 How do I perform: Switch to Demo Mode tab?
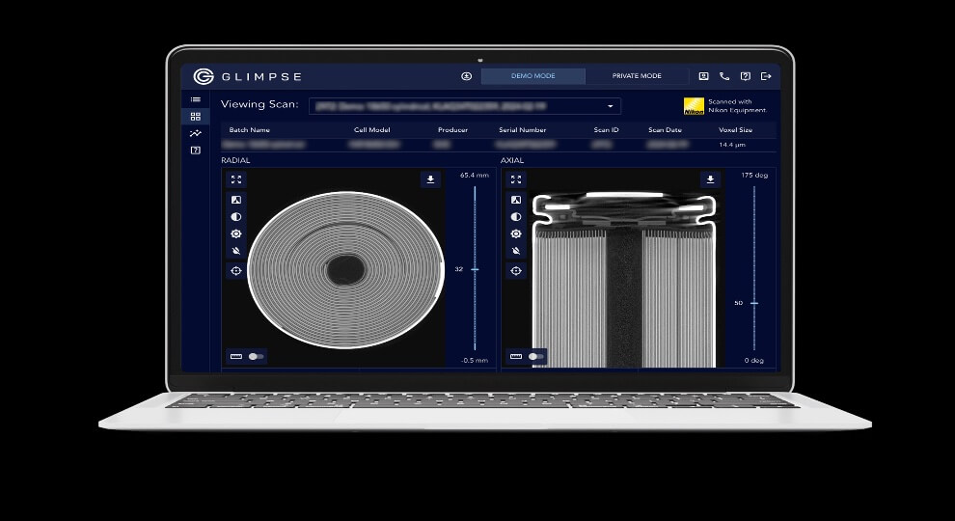pyautogui.click(x=532, y=76)
